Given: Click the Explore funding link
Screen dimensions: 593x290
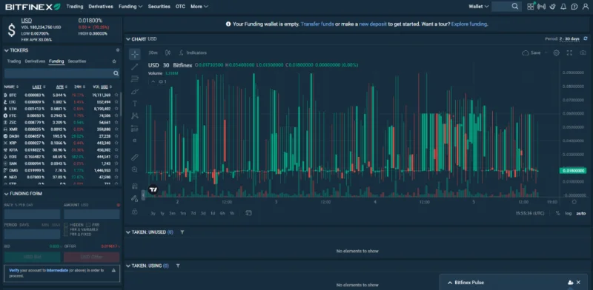Looking at the screenshot, I should (469, 24).
